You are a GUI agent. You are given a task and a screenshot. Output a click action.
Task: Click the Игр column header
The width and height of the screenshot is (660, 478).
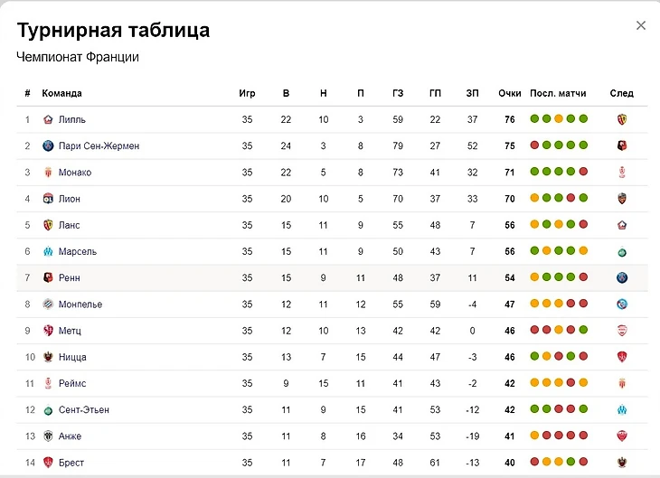(x=247, y=93)
